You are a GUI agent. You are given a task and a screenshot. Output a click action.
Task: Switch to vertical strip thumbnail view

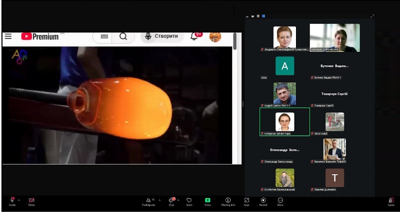258,16
